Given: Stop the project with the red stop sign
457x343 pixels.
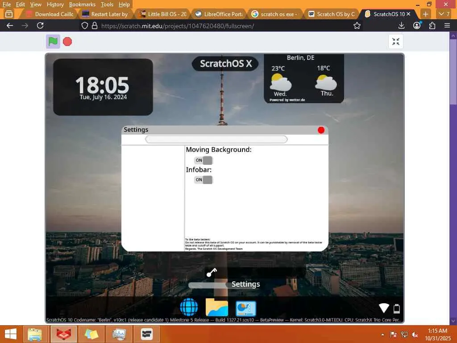Looking at the screenshot, I should [x=67, y=42].
